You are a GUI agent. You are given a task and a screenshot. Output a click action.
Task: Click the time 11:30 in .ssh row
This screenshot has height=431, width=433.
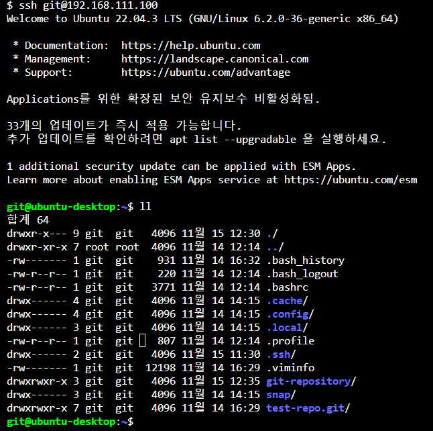(245, 354)
